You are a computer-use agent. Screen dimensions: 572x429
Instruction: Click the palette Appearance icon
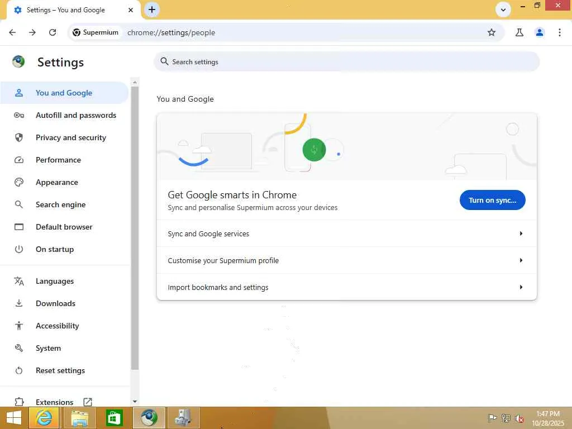(x=19, y=182)
